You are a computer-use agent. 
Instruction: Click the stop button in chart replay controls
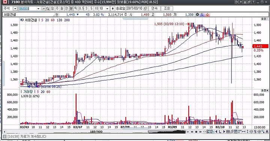coord(196,132)
